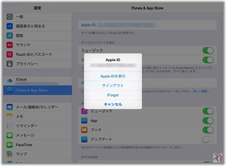Tap the Sound (サウンド) speaker icon
Viewport: 226px width, 166px height.
coord(10,45)
